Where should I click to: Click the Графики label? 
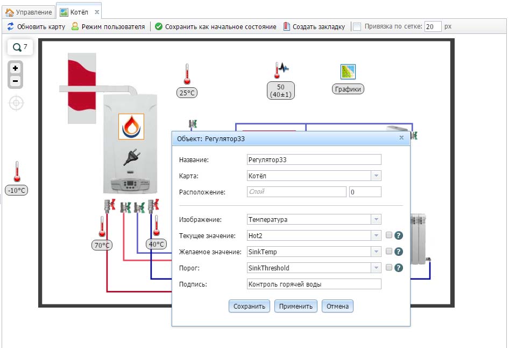[348, 89]
